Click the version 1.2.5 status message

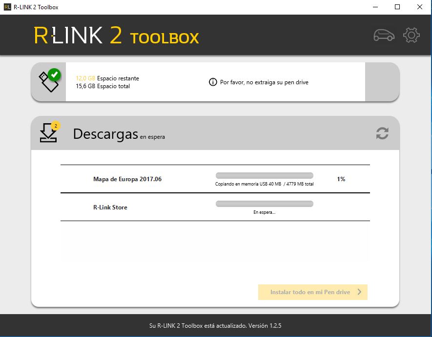coord(215,326)
